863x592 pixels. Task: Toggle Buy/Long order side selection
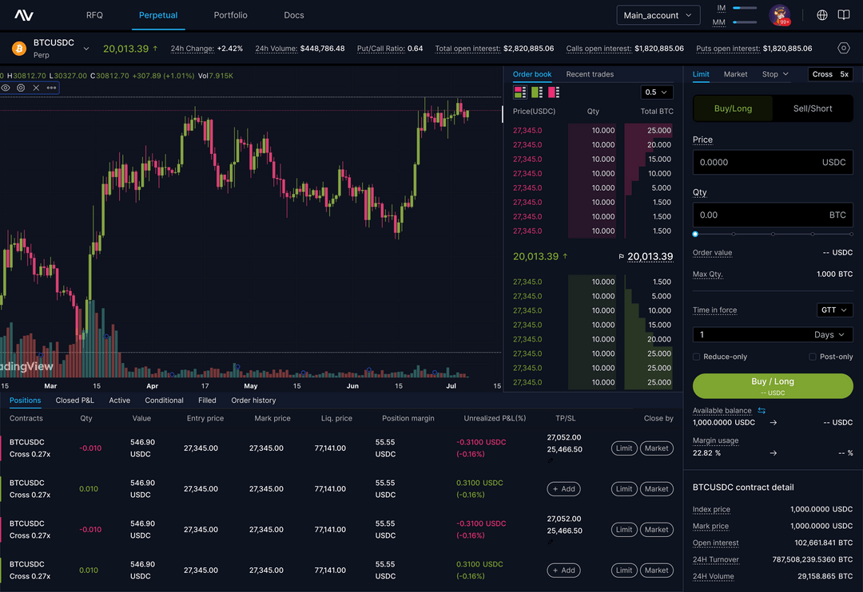tap(733, 108)
